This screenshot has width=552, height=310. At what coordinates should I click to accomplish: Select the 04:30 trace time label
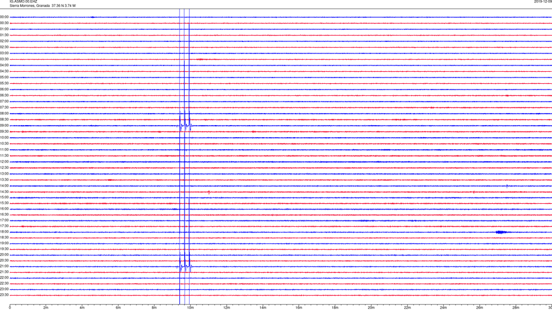[x=4, y=71]
